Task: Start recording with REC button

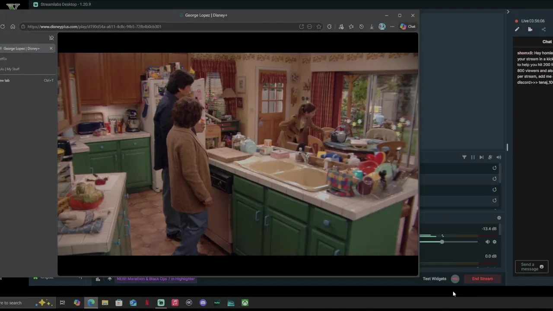Action: [x=455, y=279]
